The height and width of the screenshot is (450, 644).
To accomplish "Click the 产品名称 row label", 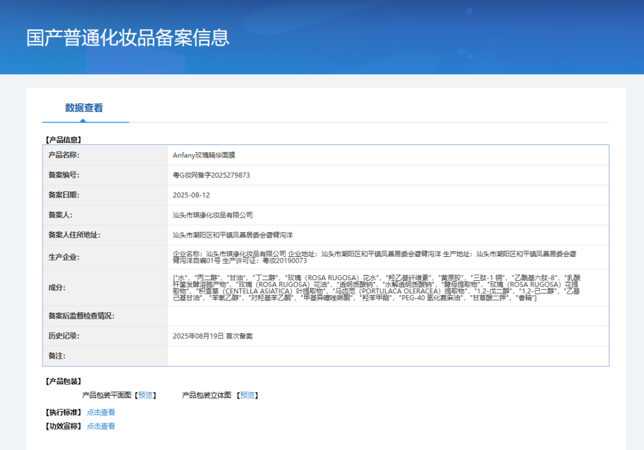I will 64,155.
